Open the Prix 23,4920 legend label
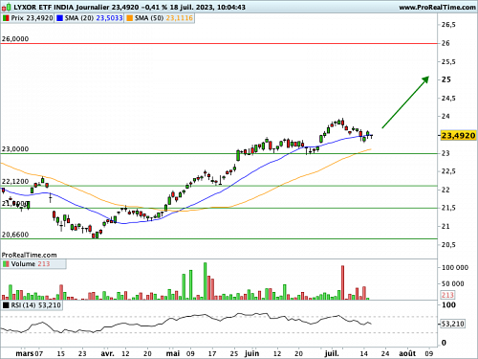478x359 pixels. (x=32, y=18)
